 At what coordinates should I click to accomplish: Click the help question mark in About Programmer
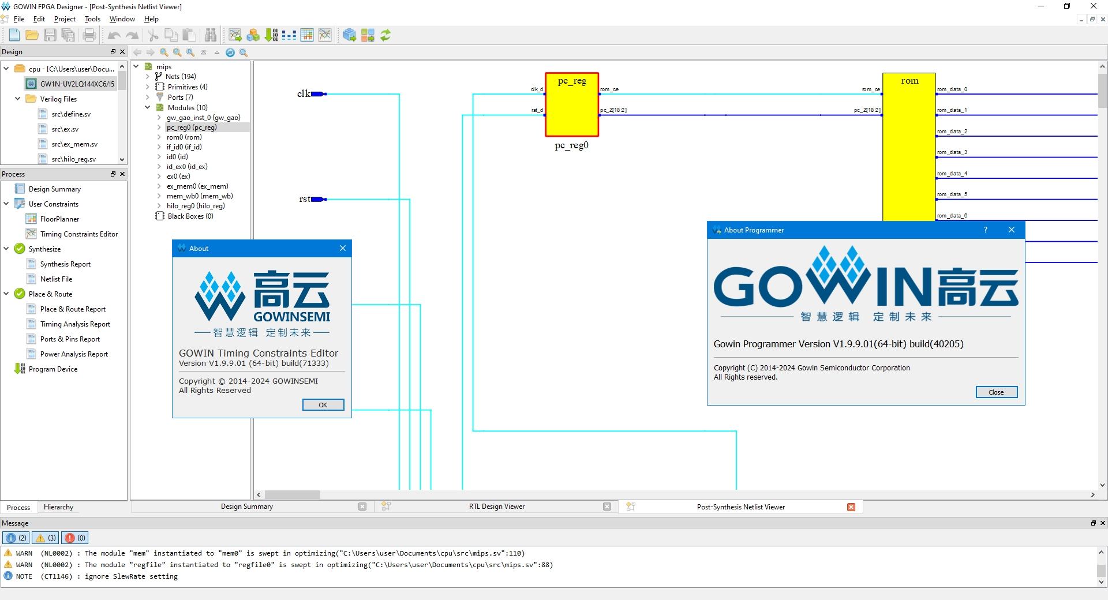pyautogui.click(x=986, y=230)
